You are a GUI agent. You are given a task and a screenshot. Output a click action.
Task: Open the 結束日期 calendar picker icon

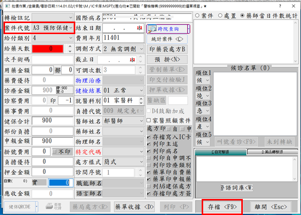click(x=139, y=28)
